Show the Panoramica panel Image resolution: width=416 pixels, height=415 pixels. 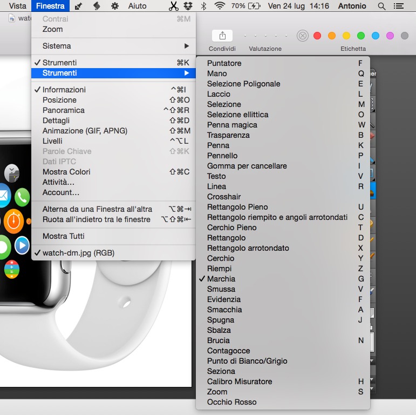point(113,110)
